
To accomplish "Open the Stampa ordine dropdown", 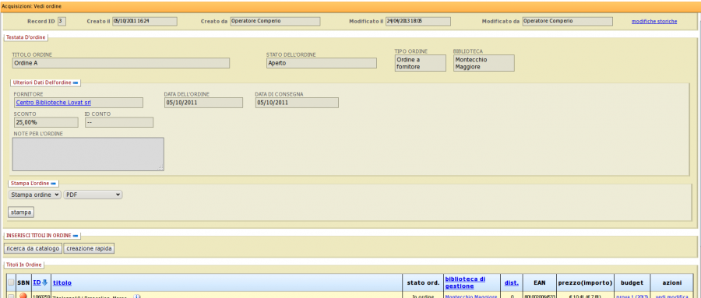I will pyautogui.click(x=35, y=195).
